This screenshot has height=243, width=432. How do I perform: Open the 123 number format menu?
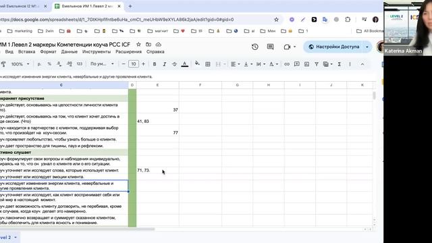click(80, 64)
